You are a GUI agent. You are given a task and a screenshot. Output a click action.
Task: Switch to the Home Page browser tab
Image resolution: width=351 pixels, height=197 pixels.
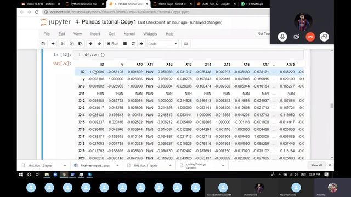tap(172, 4)
